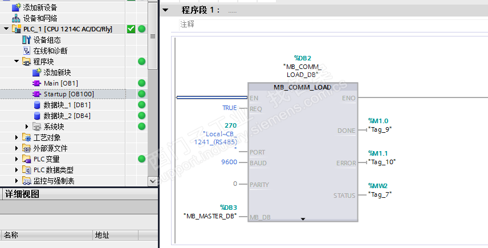Click the 添加新设备 icon in project tree
The image size is (488, 248).
[x=16, y=7]
